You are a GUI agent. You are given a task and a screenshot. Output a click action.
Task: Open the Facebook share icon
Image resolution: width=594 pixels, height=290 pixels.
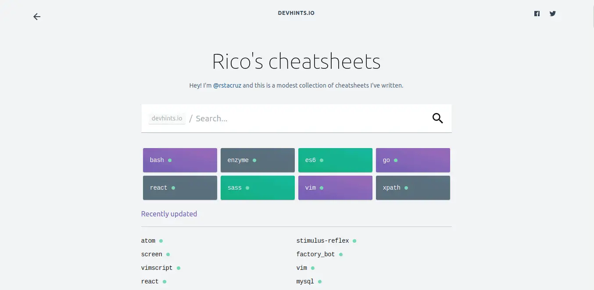click(x=537, y=14)
